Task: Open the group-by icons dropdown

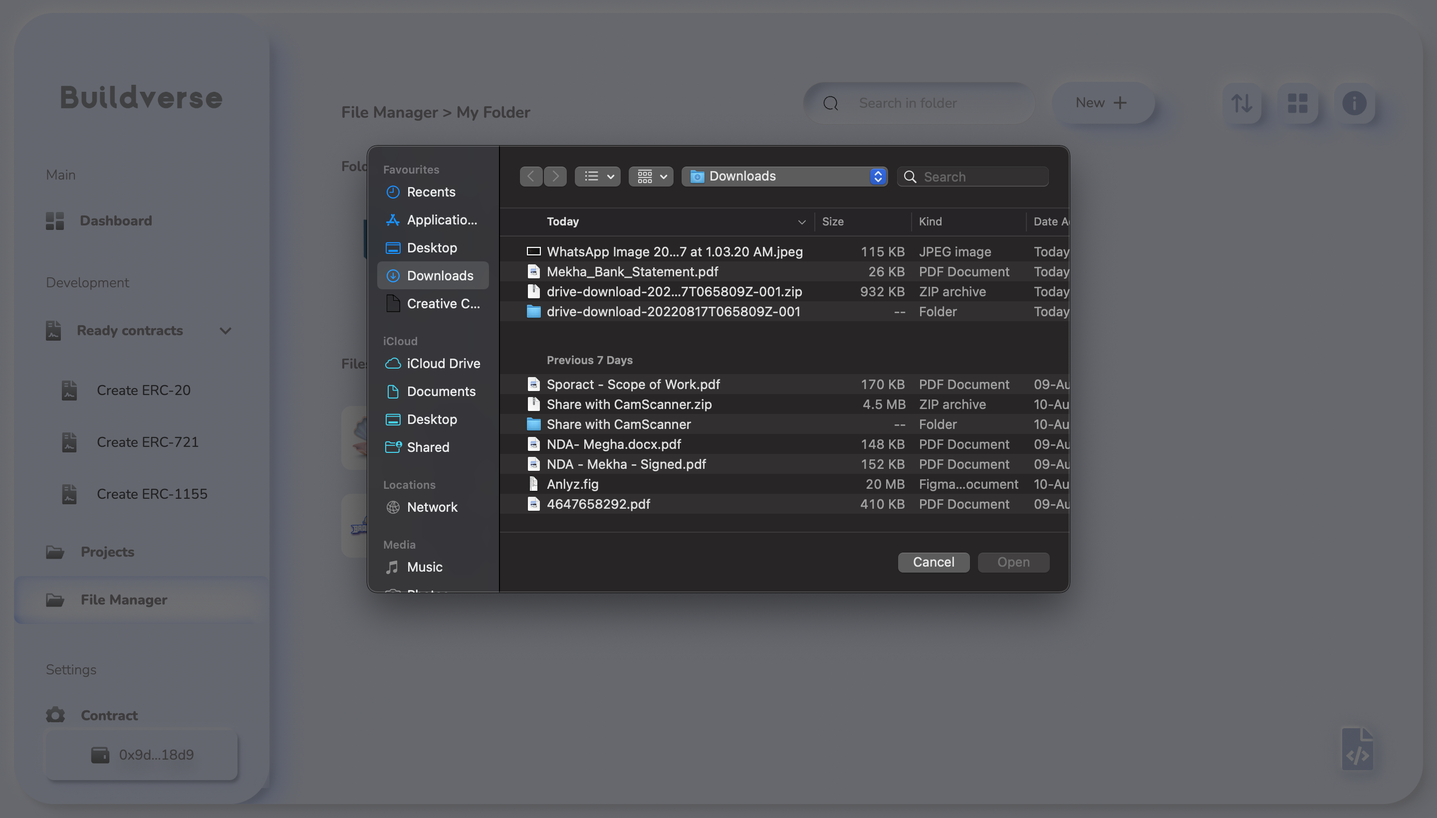Action: 651,177
